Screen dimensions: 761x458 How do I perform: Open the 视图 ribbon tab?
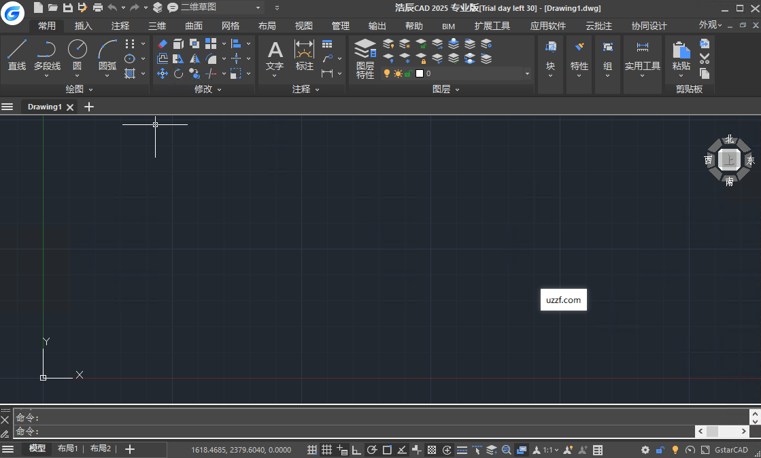(304, 26)
